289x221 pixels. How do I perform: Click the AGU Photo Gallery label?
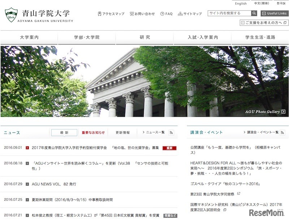point(263,112)
